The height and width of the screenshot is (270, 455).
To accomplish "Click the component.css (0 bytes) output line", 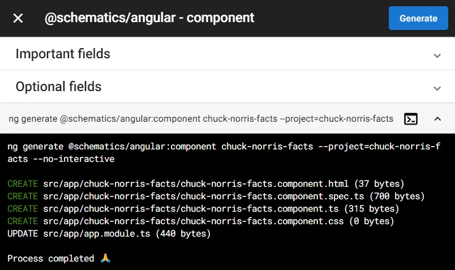I will click(200, 221).
